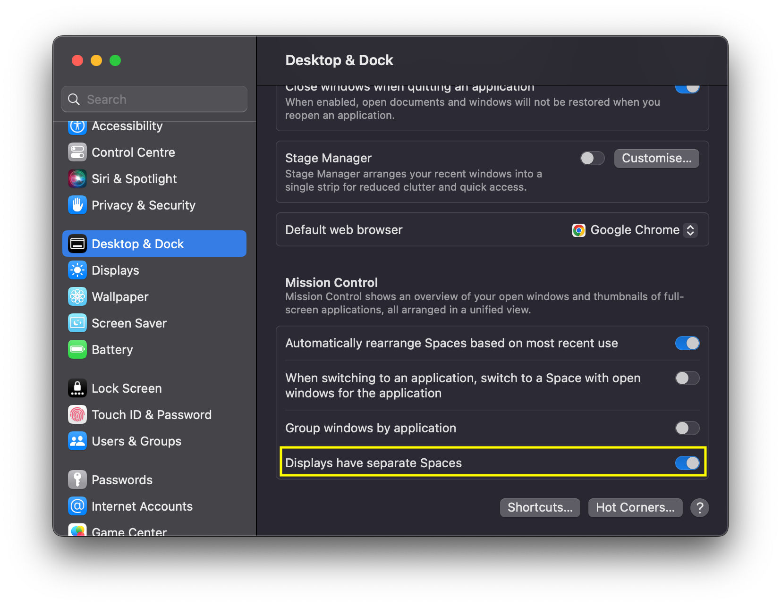Select Screen Saver in the sidebar
This screenshot has width=781, height=606.
[x=129, y=323]
